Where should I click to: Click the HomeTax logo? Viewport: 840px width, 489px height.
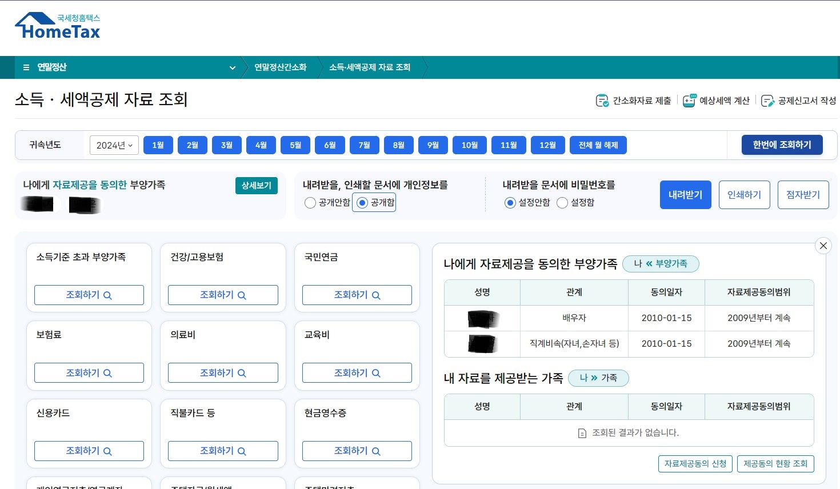click(57, 26)
